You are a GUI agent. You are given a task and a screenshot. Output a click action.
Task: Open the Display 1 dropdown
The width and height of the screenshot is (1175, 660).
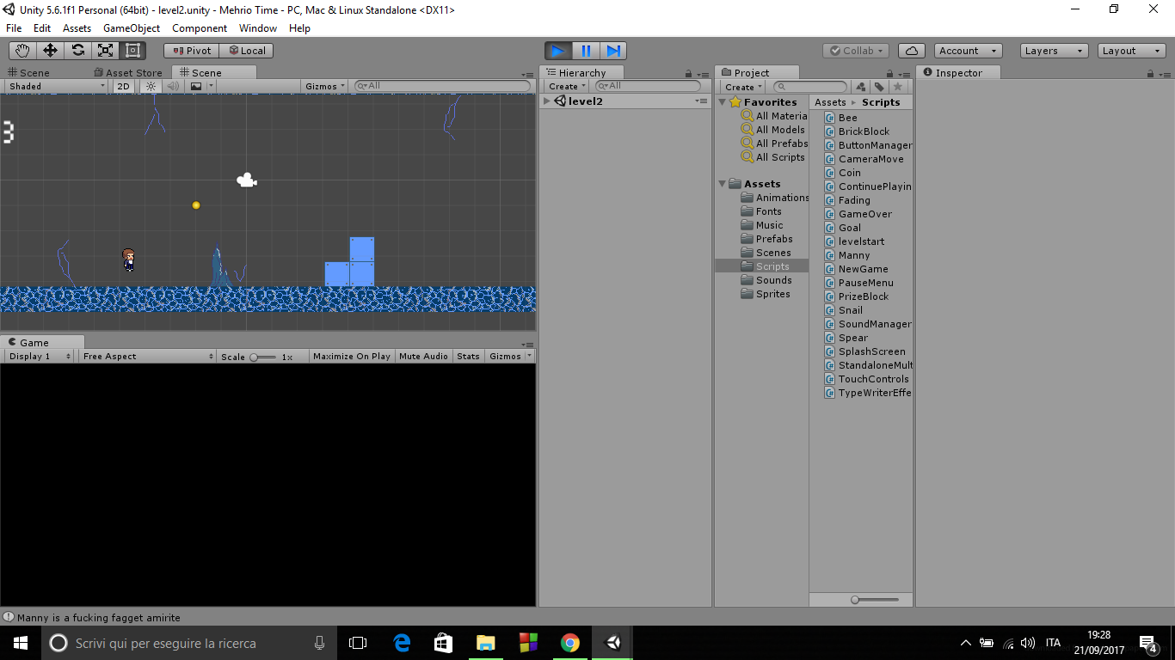(x=40, y=356)
